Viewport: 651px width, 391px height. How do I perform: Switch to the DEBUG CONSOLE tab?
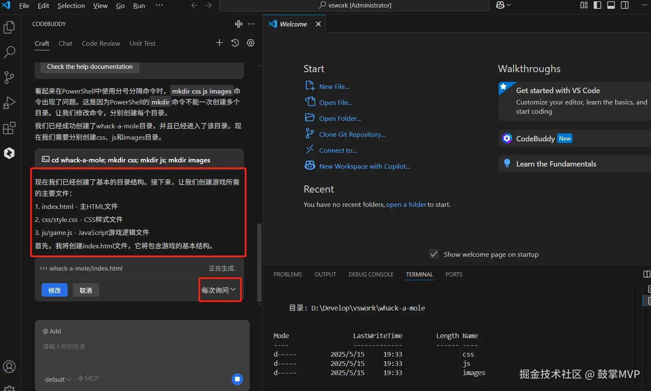pyautogui.click(x=371, y=274)
